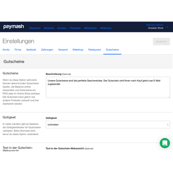The image size is (173, 173).
Task: Open Kunden in the top navigation
Action: tap(62, 28)
